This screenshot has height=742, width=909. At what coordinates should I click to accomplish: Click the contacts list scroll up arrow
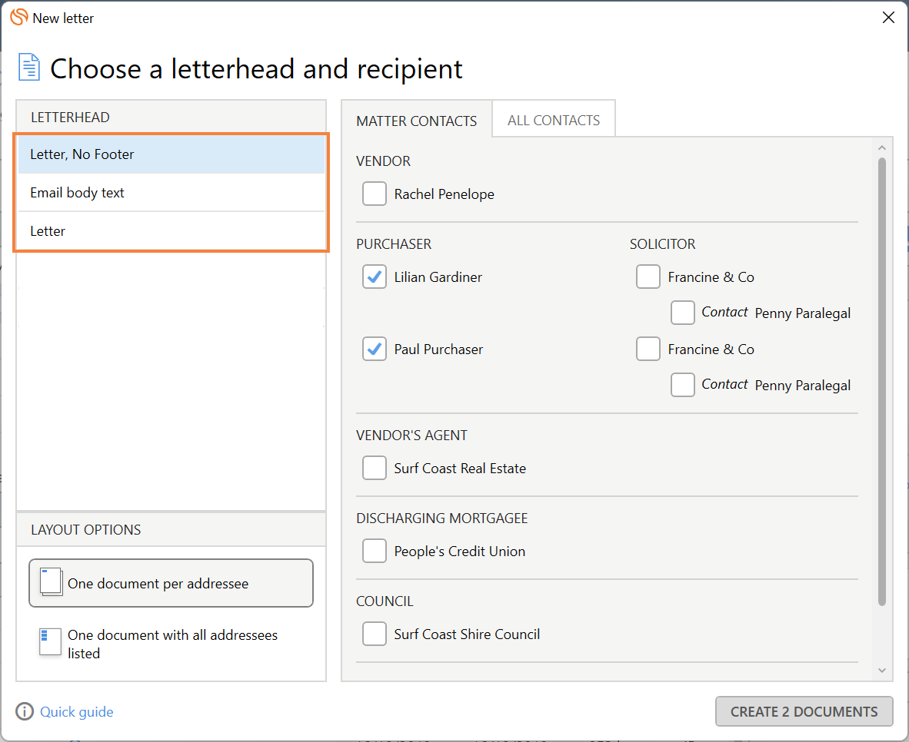coord(882,148)
